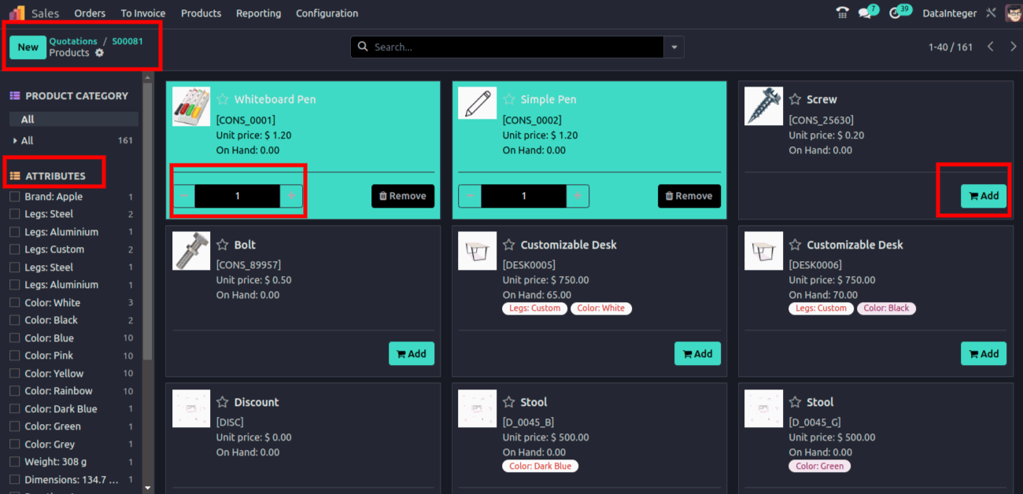Image resolution: width=1023 pixels, height=494 pixels.
Task: Open the chat messages icon with badge 7
Action: click(x=866, y=13)
